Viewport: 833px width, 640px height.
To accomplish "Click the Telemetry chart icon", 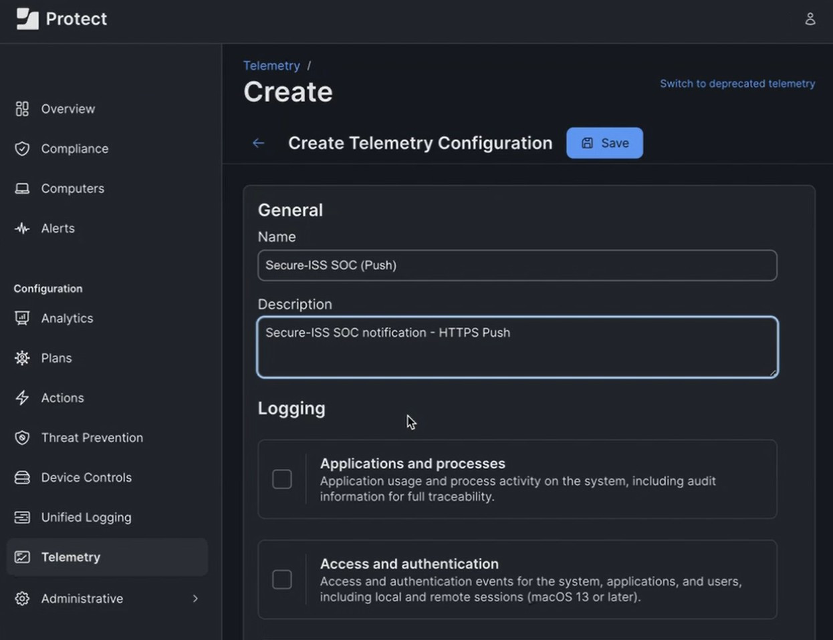I will coord(22,557).
